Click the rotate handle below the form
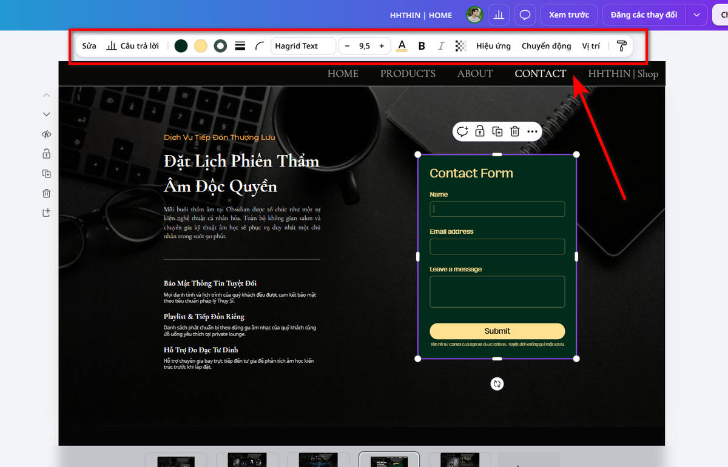The image size is (728, 467). tap(497, 383)
